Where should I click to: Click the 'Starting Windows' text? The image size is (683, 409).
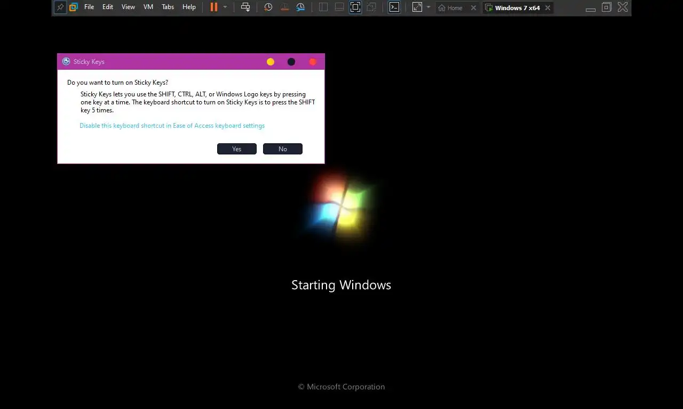point(341,285)
